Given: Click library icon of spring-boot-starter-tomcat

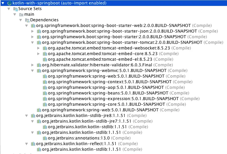Looking at the screenshot, I should [x=39, y=43].
